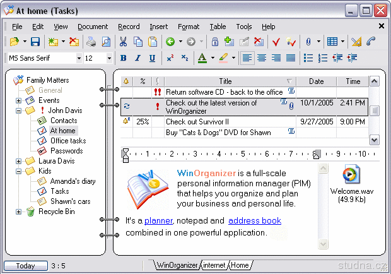
Task: Click the padlock password protect icon
Action: point(215,42)
